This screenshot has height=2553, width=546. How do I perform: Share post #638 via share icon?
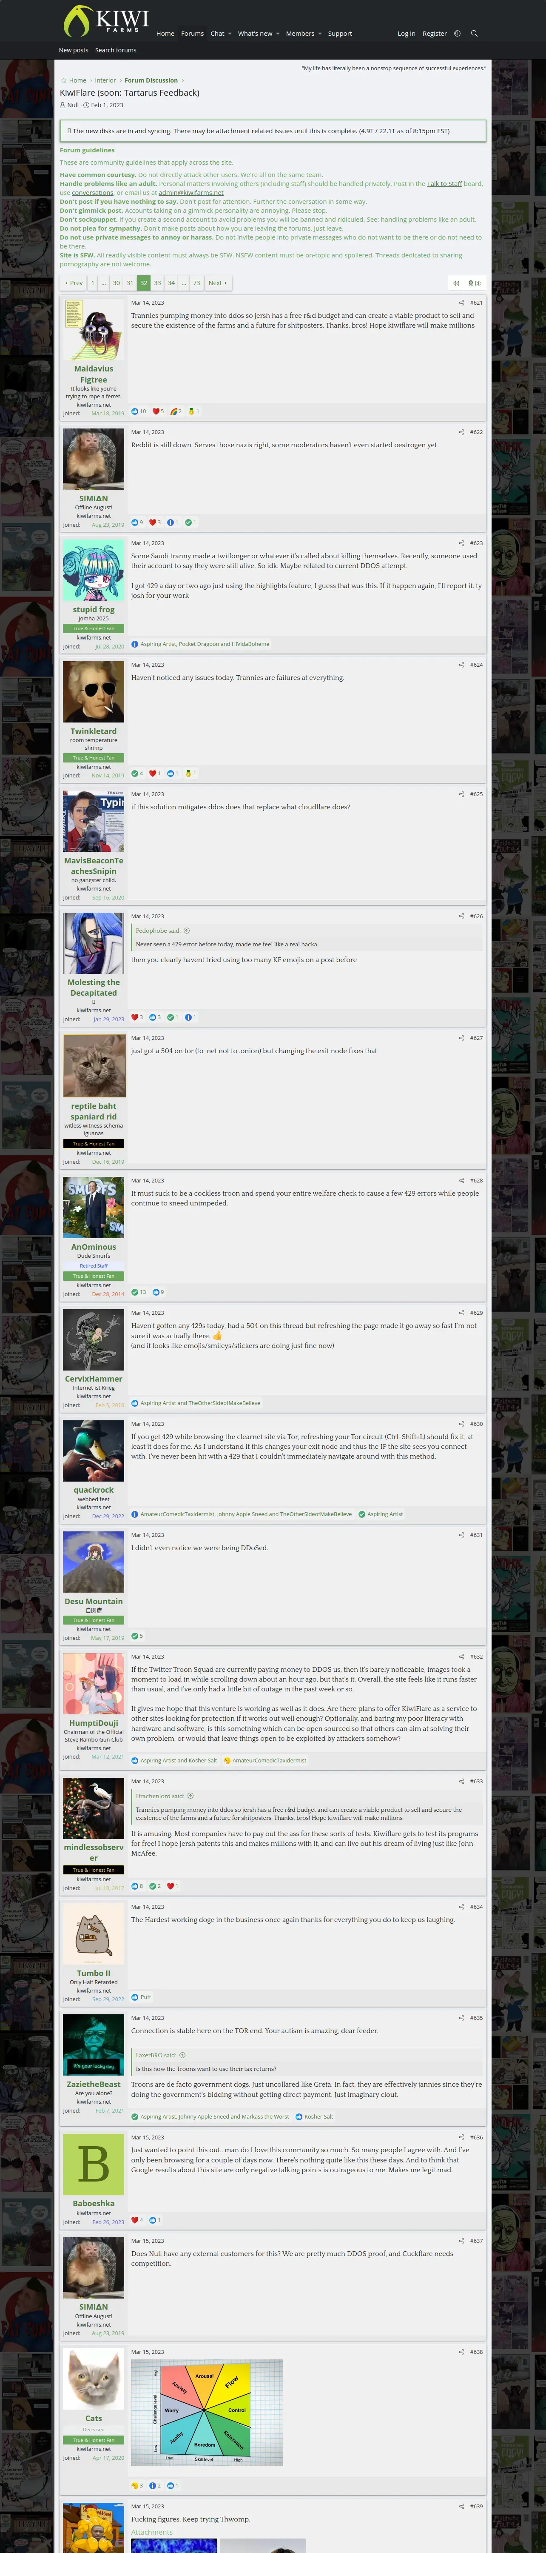coord(461,2352)
